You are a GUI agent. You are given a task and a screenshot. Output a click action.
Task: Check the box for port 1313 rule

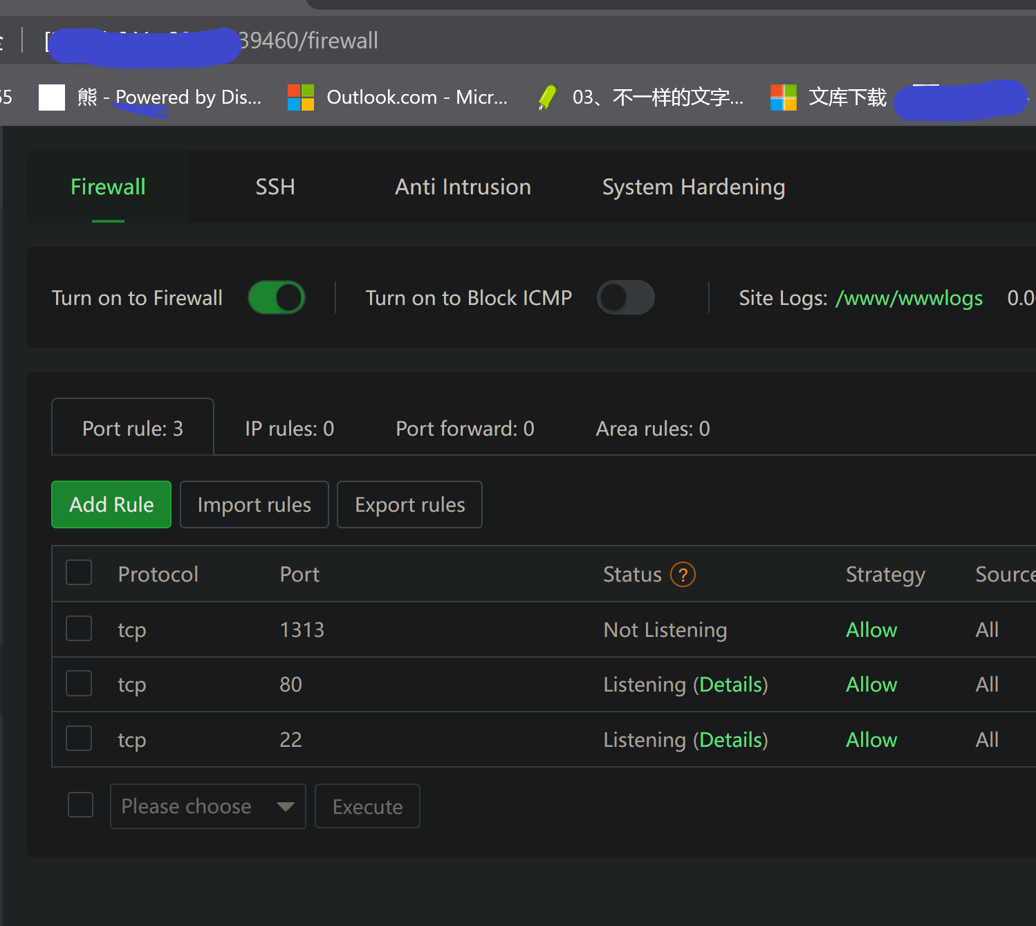(x=79, y=629)
